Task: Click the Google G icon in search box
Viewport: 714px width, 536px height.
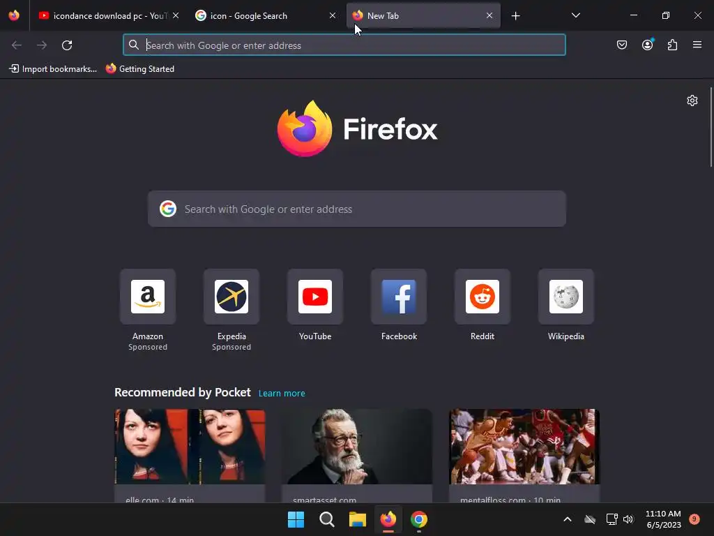Action: tap(168, 209)
